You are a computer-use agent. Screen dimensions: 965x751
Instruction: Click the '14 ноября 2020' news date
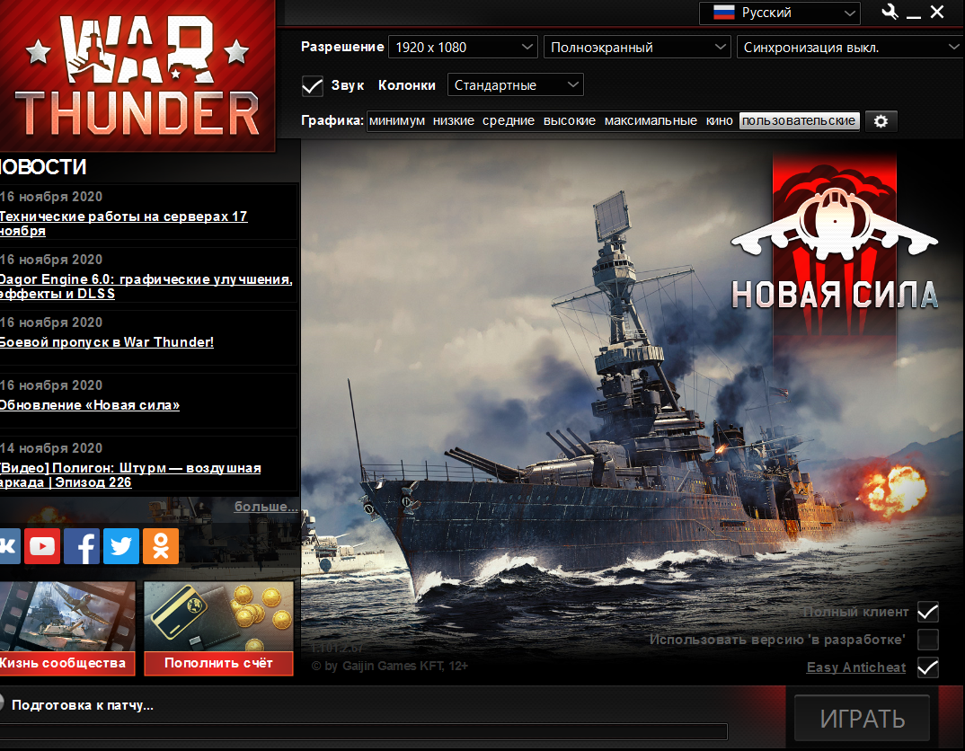click(x=51, y=448)
